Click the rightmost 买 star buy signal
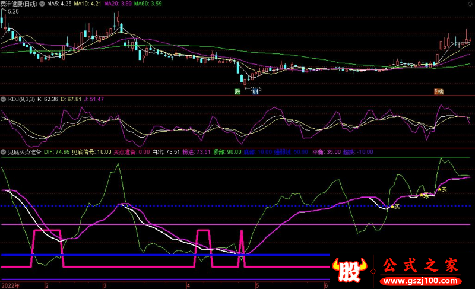The image size is (475, 289). (x=442, y=190)
